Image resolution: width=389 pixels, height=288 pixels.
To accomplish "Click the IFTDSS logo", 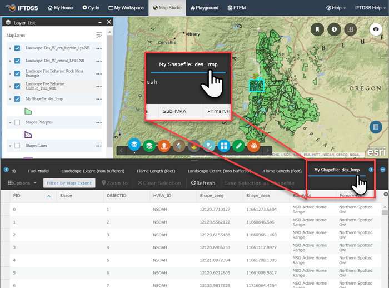I will [x=22, y=8].
